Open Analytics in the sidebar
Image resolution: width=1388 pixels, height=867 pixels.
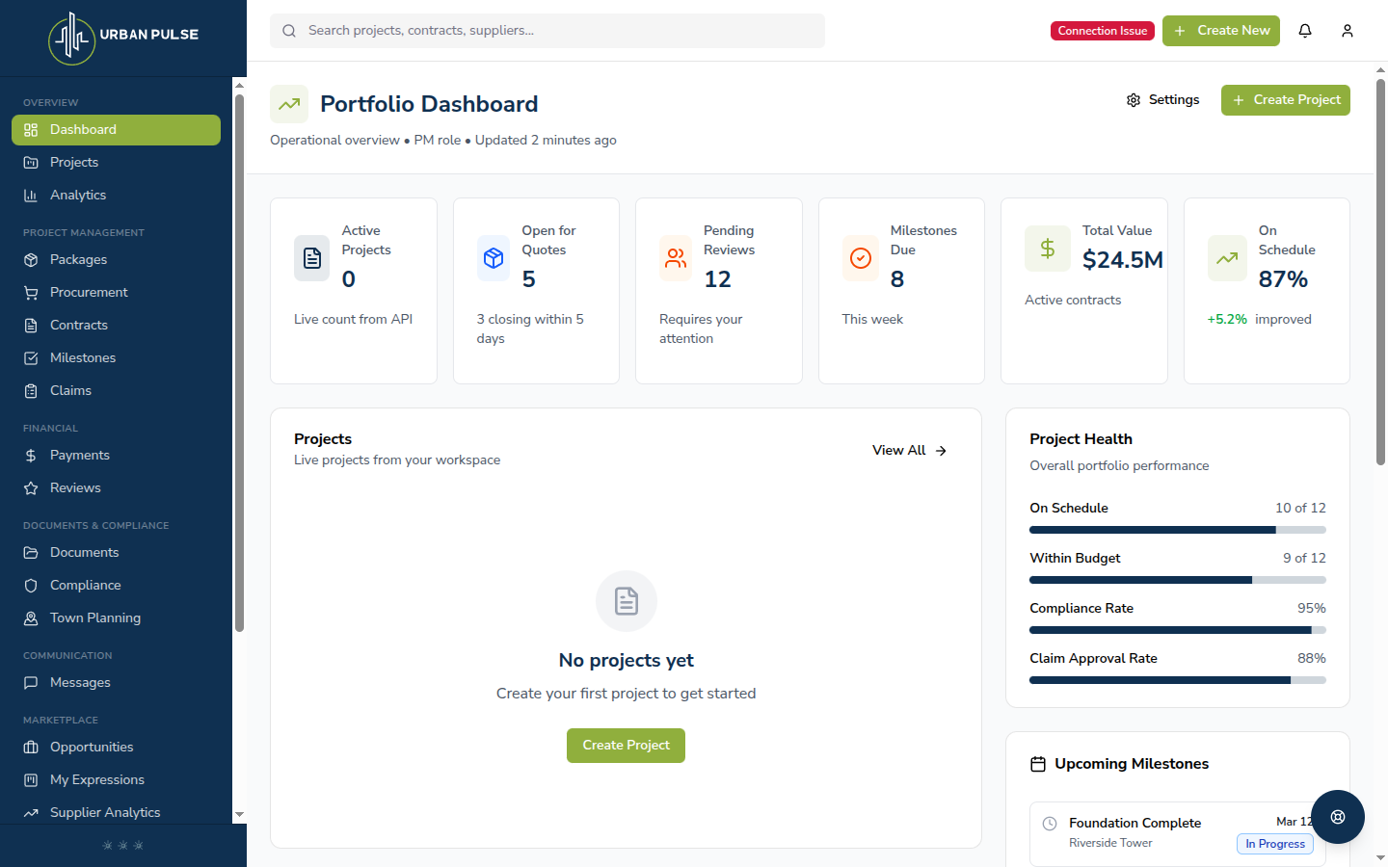(116, 196)
